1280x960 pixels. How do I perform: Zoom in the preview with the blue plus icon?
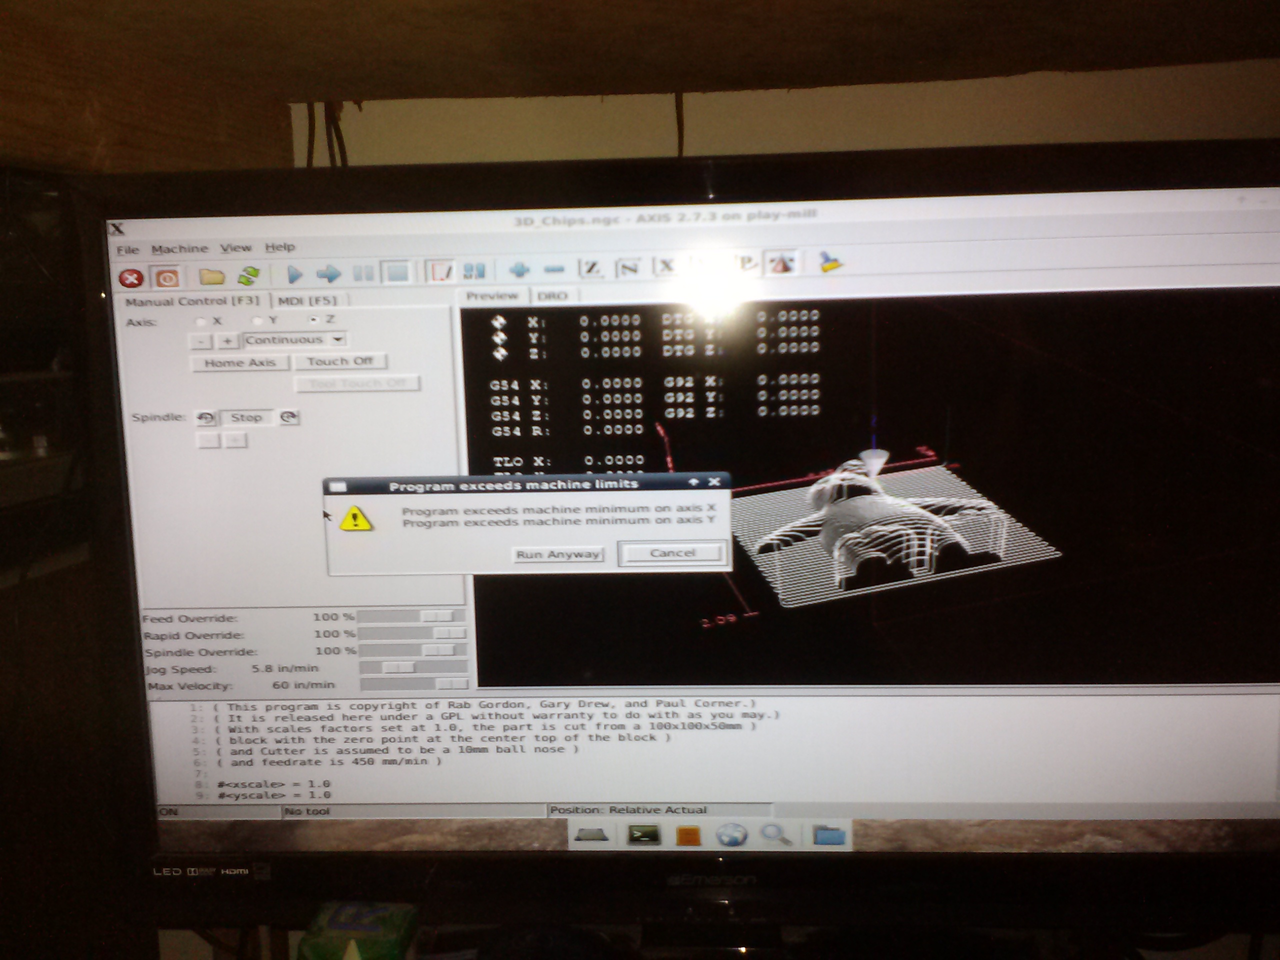519,269
